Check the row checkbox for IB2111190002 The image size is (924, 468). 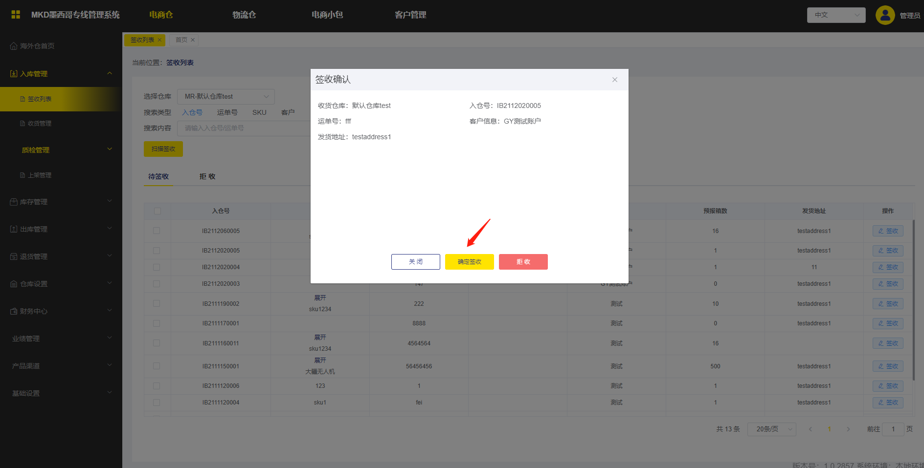click(x=157, y=303)
